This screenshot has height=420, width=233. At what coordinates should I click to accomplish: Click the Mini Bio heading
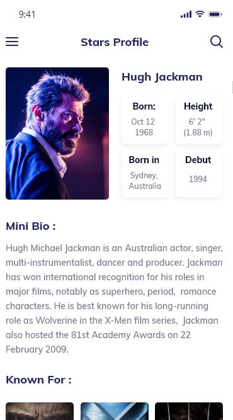[31, 226]
